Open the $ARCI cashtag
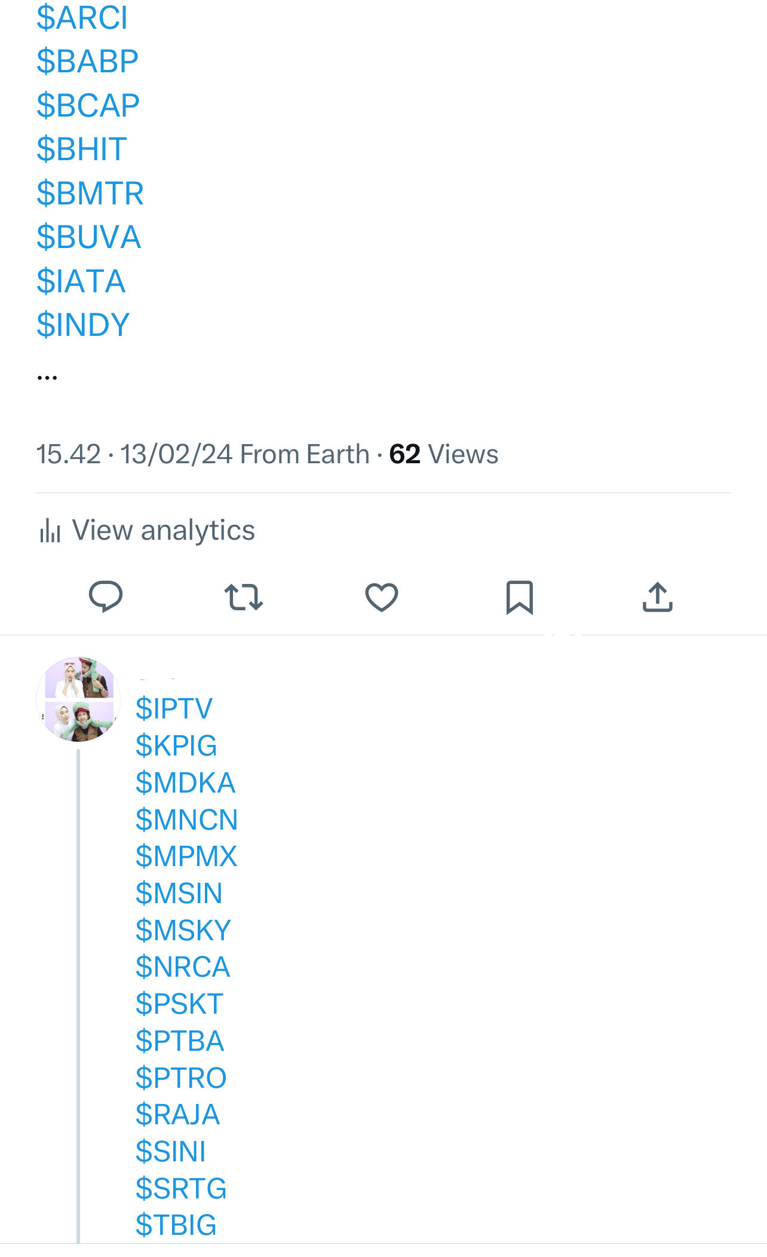 (82, 17)
